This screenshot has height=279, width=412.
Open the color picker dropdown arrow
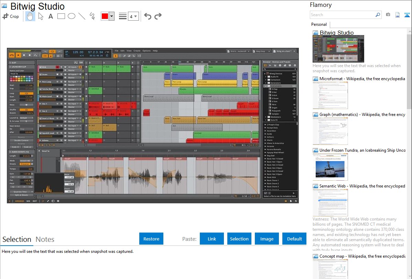click(111, 16)
